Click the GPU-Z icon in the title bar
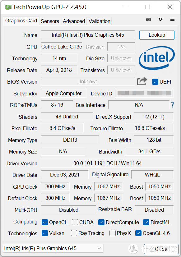The image size is (181, 257). [8, 7]
